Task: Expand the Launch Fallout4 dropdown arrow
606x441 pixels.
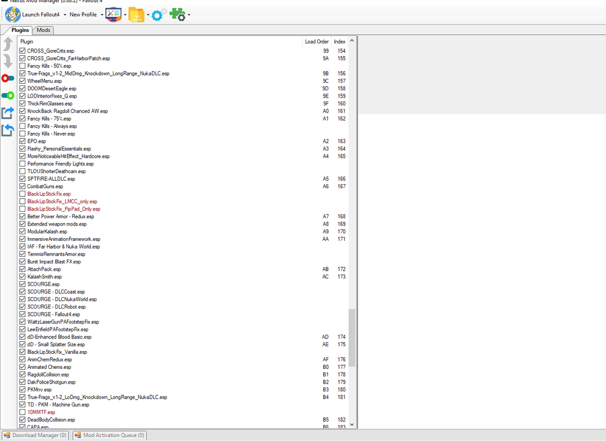Action: 65,15
